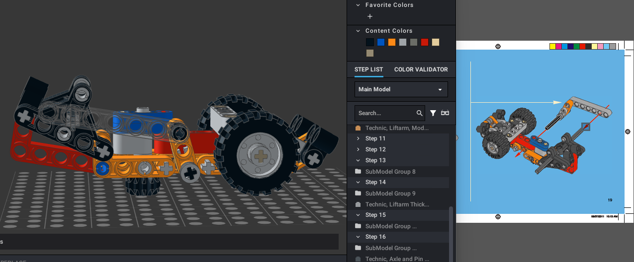Image resolution: width=634 pixels, height=262 pixels.
Task: Pick the tan content color swatch
Action: pos(436,42)
